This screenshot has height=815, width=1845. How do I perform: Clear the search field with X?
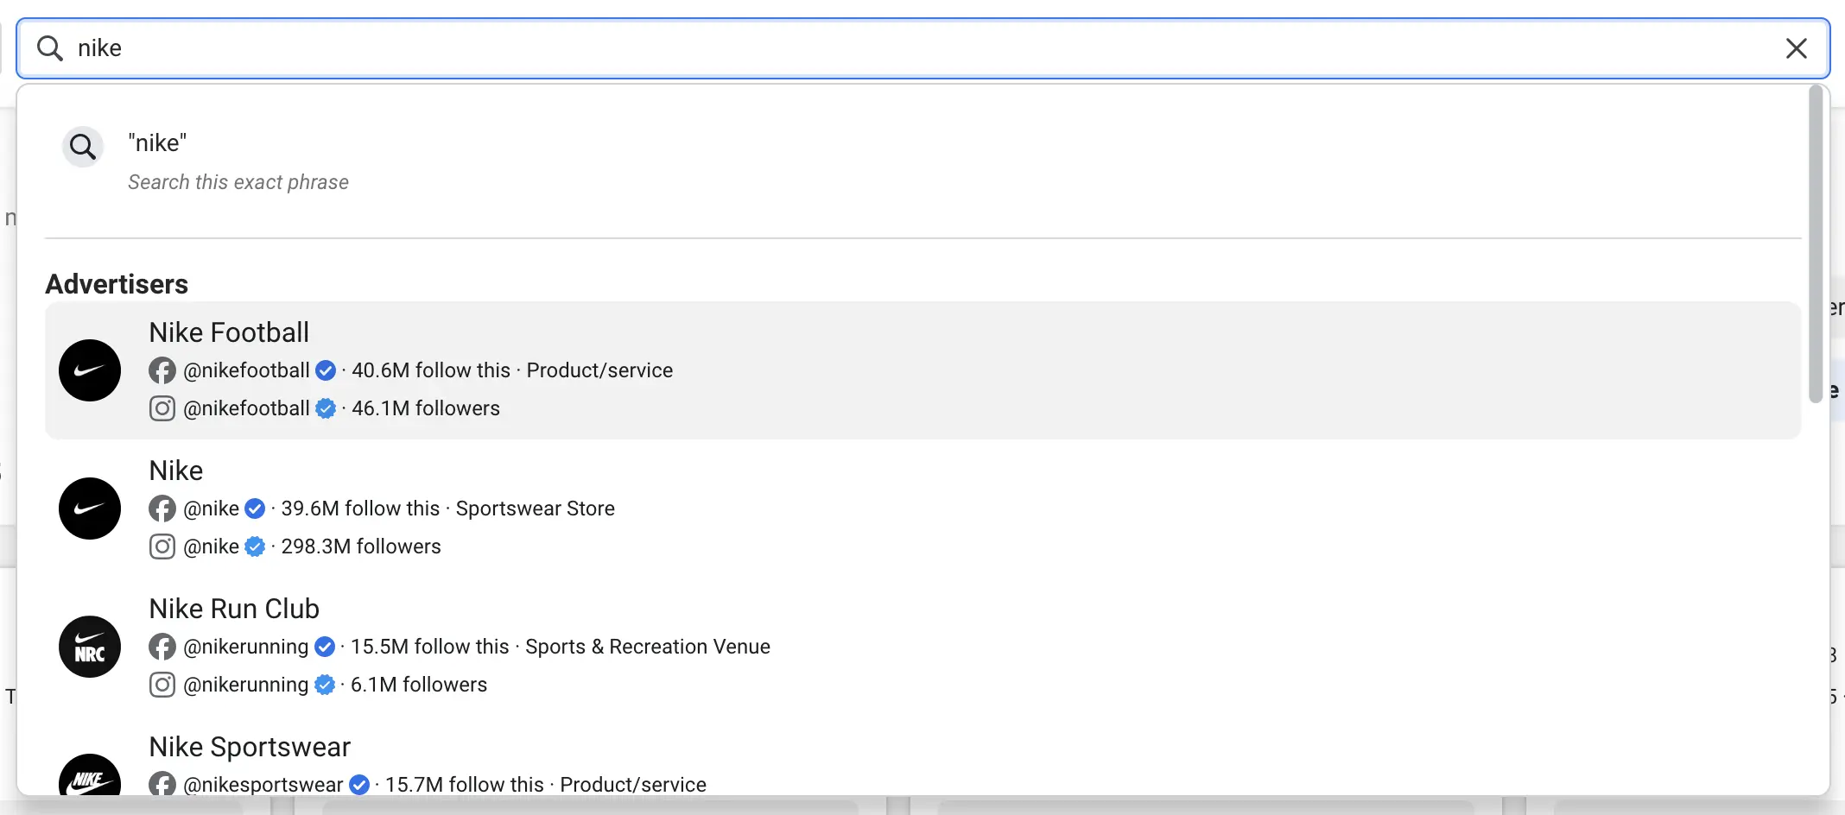coord(1797,48)
